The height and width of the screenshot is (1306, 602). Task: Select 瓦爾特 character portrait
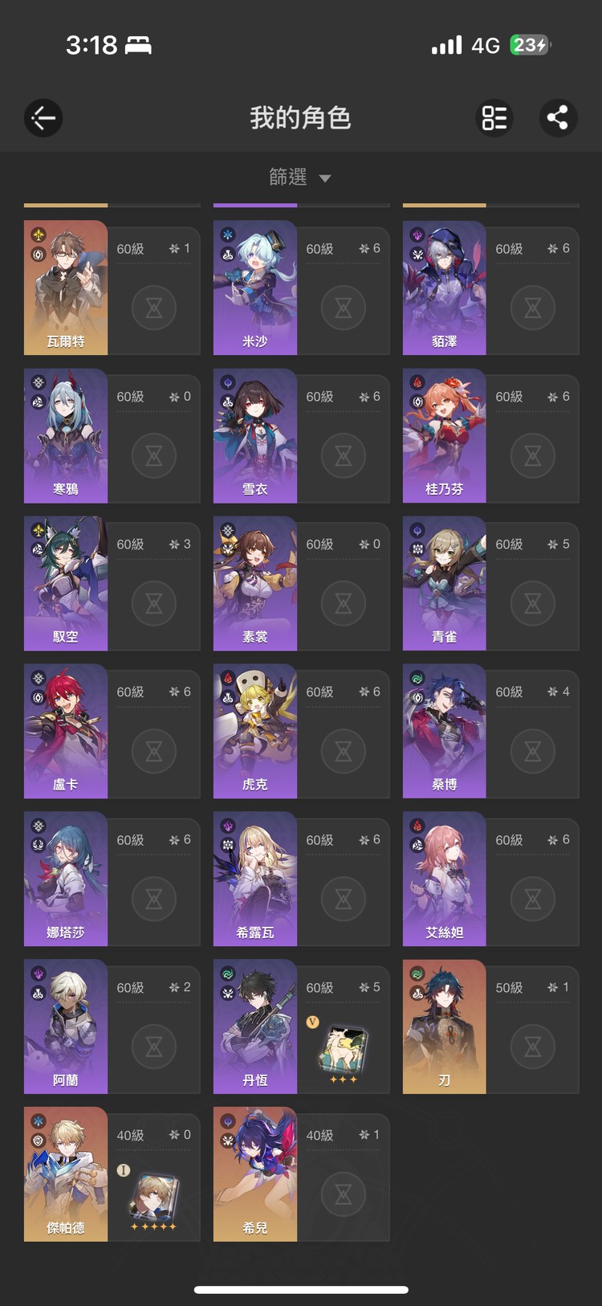point(66,288)
